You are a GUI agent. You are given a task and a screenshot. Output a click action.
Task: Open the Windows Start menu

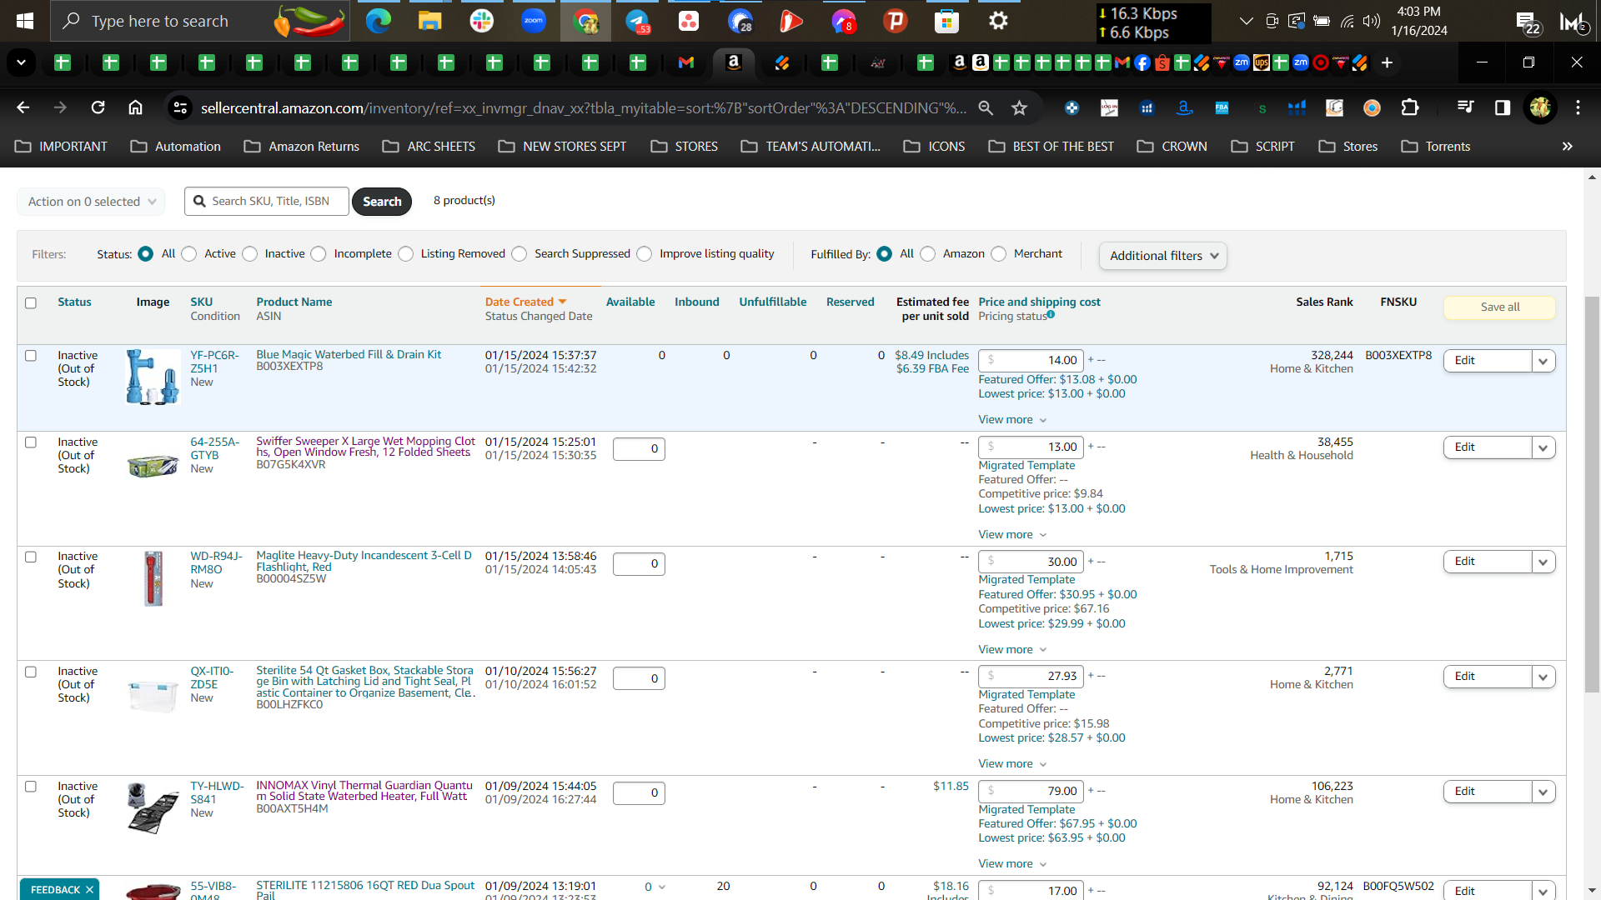click(25, 21)
